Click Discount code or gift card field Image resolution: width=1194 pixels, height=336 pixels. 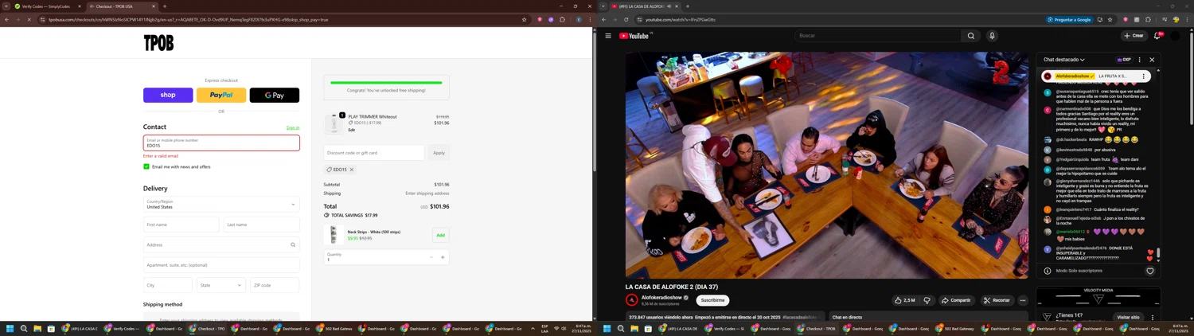tap(374, 153)
